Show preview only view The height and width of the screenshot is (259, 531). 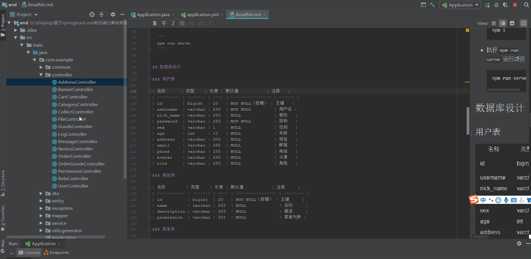[512, 23]
